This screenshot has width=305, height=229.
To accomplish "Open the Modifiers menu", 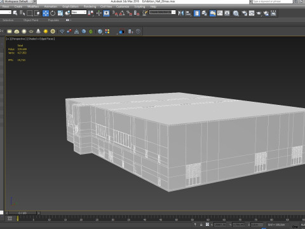I will (33, 6).
